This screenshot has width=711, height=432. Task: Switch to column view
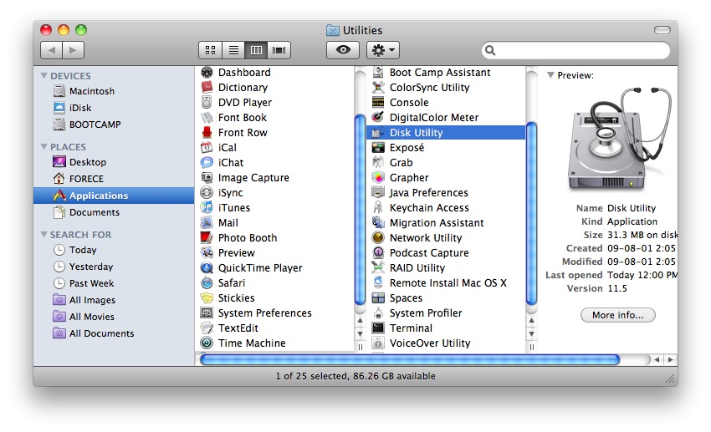point(256,50)
